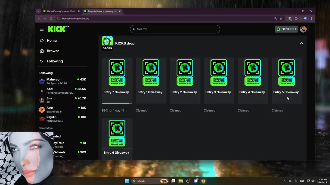Image resolution: width=330 pixels, height=185 pixels.
Task: Click the Claimed label under Entry 1
Action: click(142, 110)
